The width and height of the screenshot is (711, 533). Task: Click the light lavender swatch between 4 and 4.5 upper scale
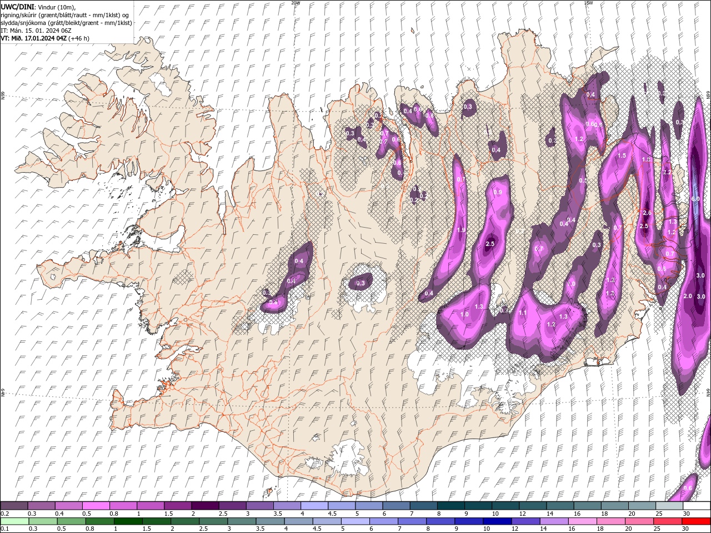point(314,506)
